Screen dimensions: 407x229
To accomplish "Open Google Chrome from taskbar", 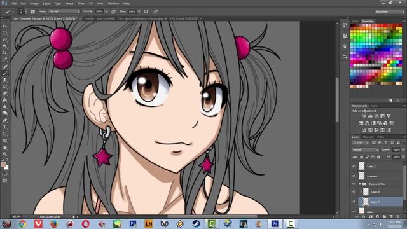I will 23,223.
